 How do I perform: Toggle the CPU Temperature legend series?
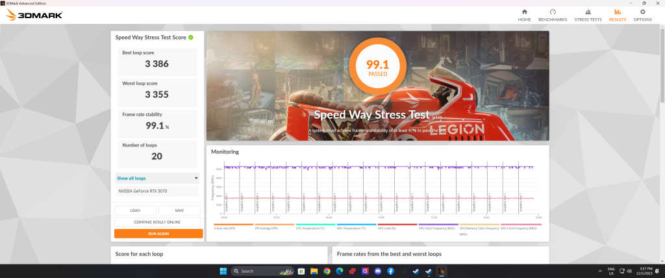tap(316, 226)
